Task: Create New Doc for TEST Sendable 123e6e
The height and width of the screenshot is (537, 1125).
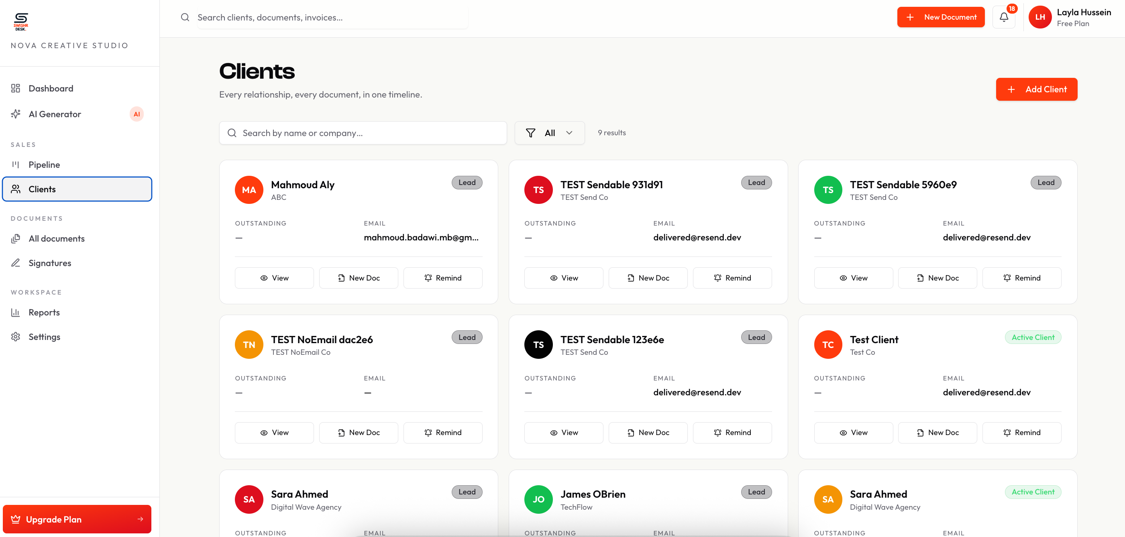Action: [648, 433]
